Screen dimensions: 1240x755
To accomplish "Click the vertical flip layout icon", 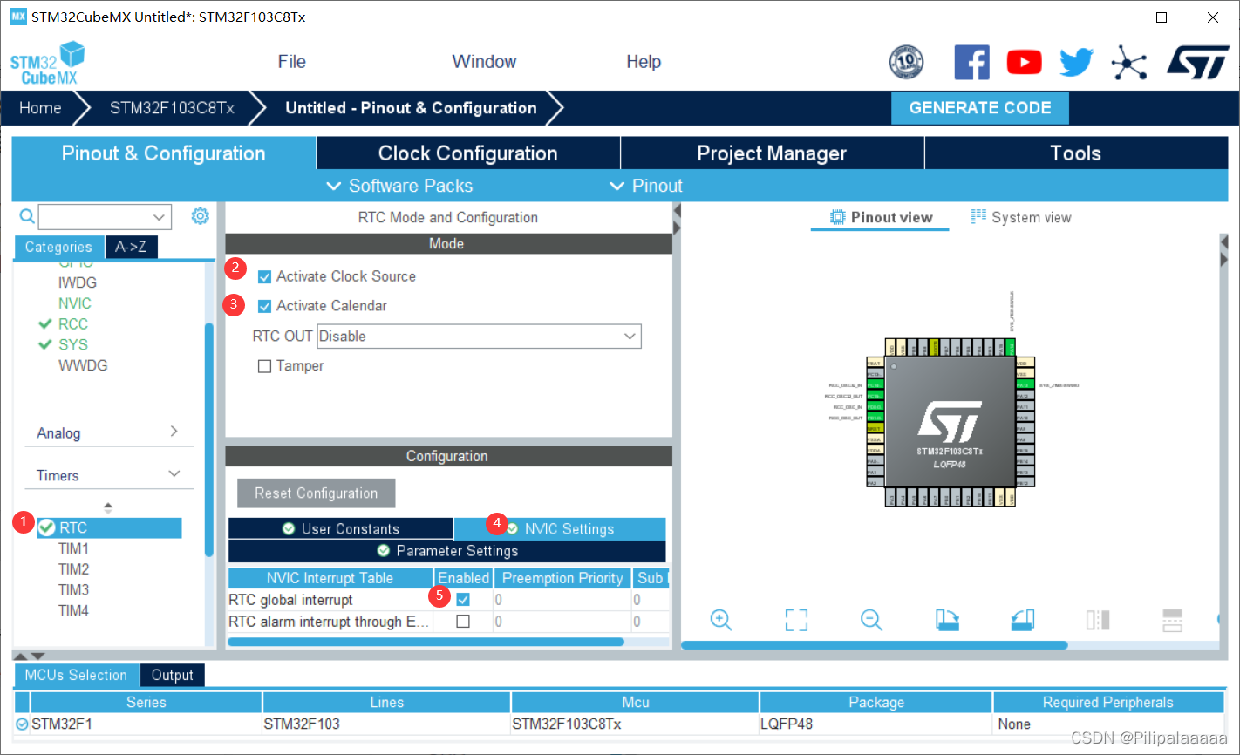I will coord(1098,620).
